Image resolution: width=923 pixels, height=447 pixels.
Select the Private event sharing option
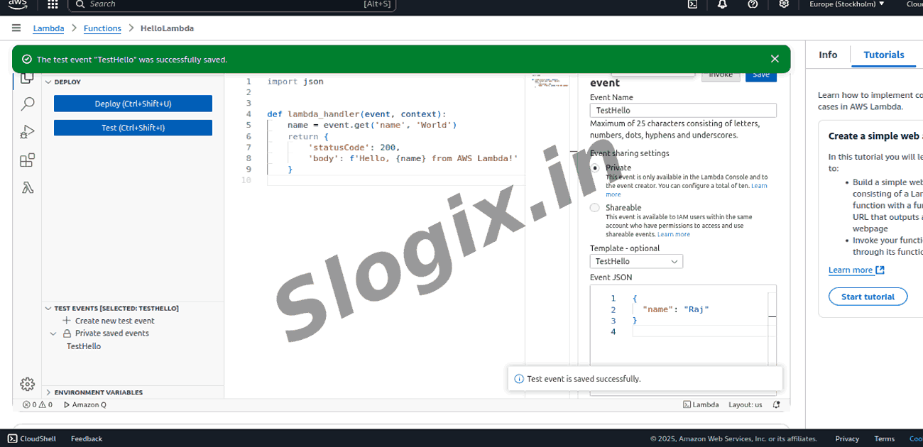coord(594,168)
